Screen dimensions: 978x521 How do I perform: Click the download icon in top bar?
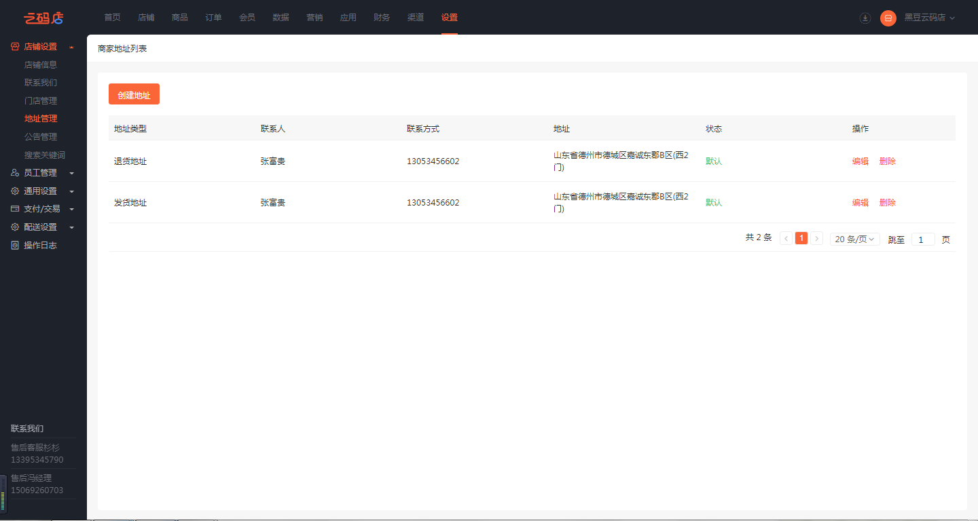(865, 18)
